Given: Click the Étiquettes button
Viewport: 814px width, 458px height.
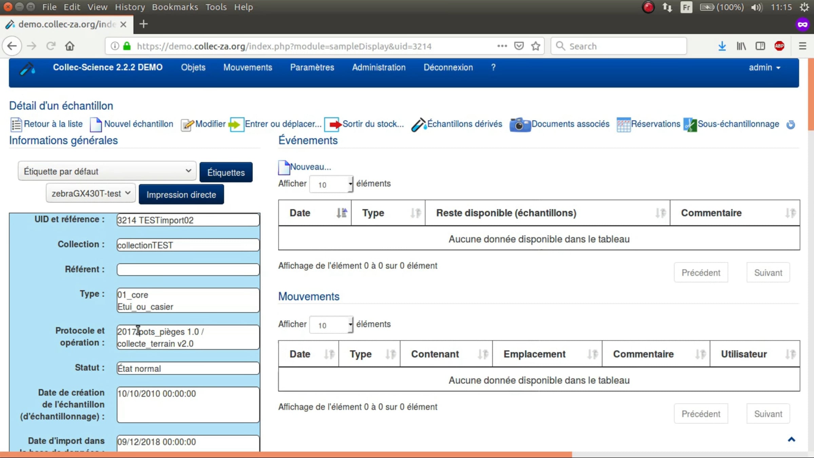Looking at the screenshot, I should tap(226, 172).
